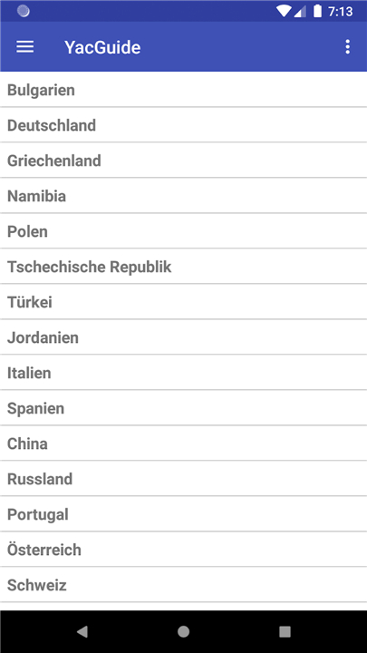
Task: Choose Namibia in the list
Action: (x=183, y=196)
